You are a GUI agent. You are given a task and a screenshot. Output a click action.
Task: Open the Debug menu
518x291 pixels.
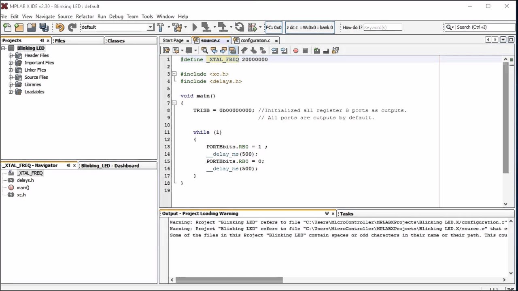[116, 17]
